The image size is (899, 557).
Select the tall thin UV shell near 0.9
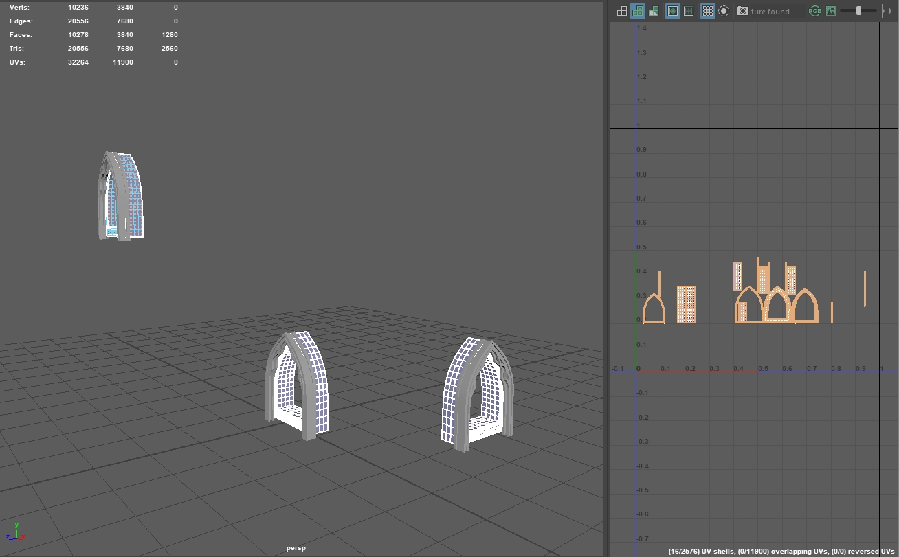pyautogui.click(x=865, y=288)
